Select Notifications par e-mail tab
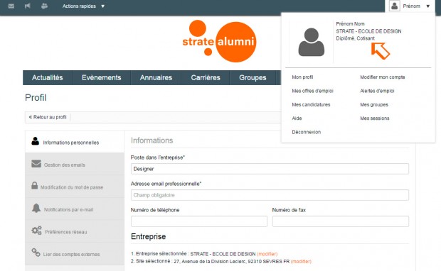Screen dimensions: 441x271 [75, 209]
